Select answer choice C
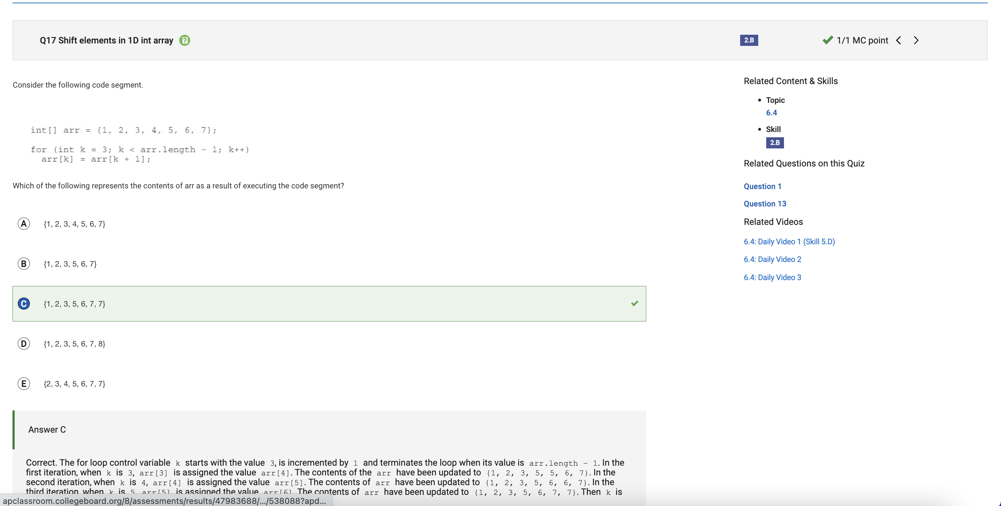Screen dimensions: 1001x506 pos(24,304)
